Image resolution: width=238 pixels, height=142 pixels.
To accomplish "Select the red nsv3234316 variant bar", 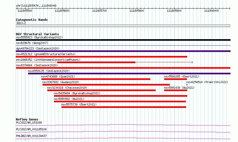I will (x=101, y=90).
